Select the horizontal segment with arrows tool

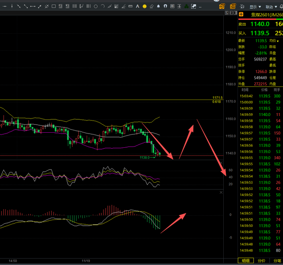(x=33, y=7)
